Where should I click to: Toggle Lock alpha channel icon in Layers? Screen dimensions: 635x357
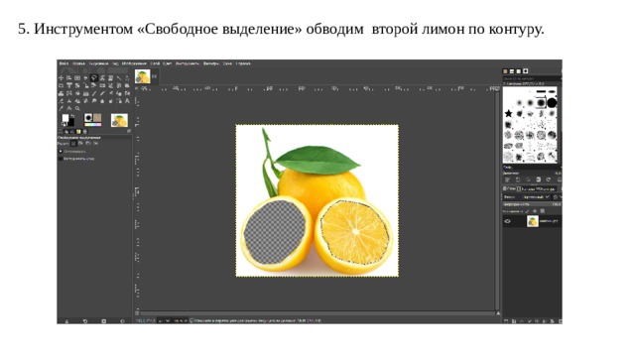coord(543,211)
